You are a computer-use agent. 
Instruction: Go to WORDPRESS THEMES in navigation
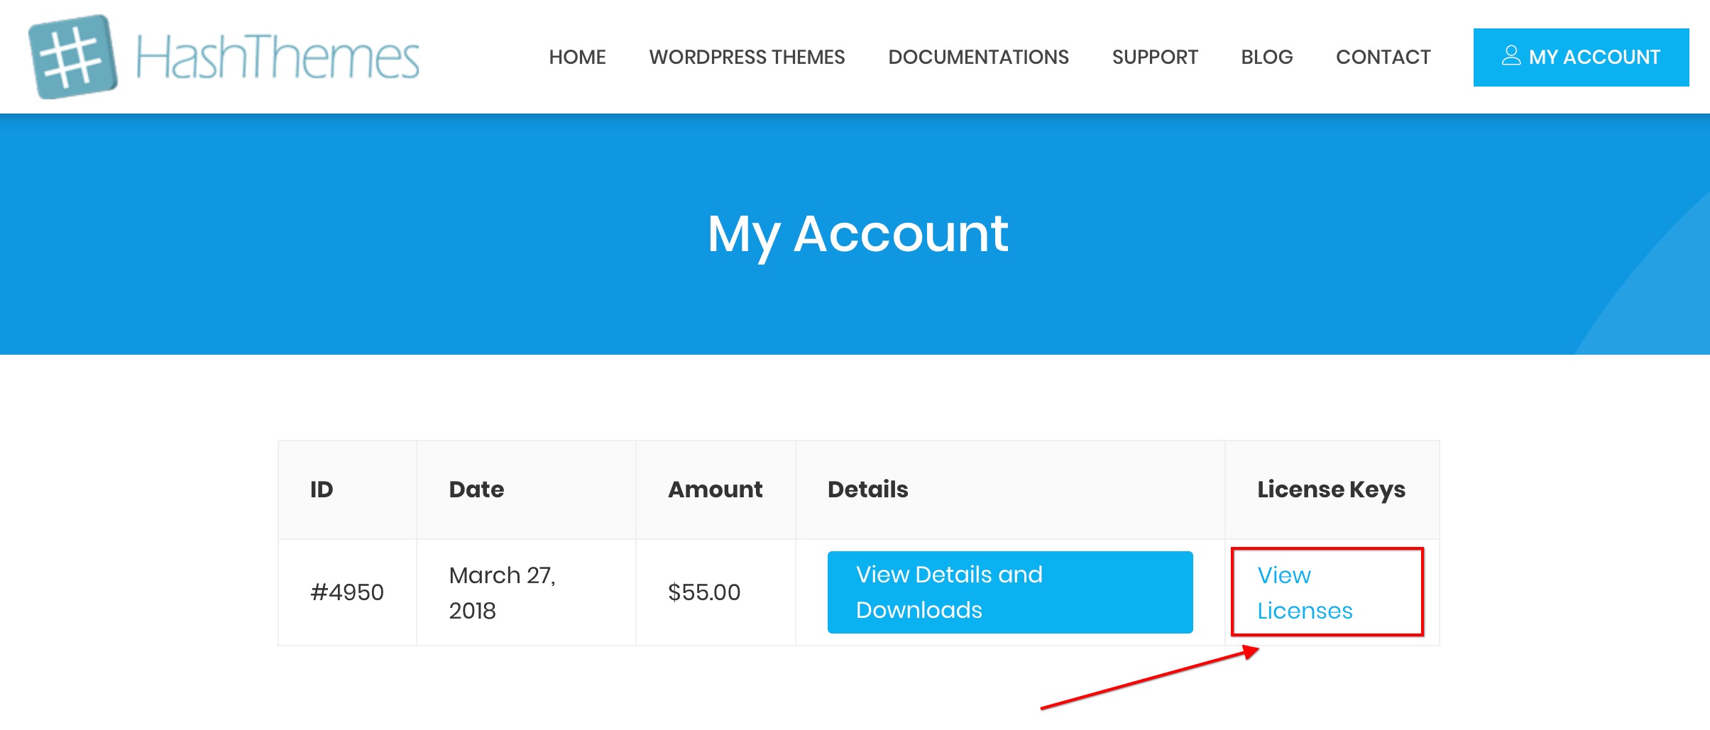(x=747, y=57)
